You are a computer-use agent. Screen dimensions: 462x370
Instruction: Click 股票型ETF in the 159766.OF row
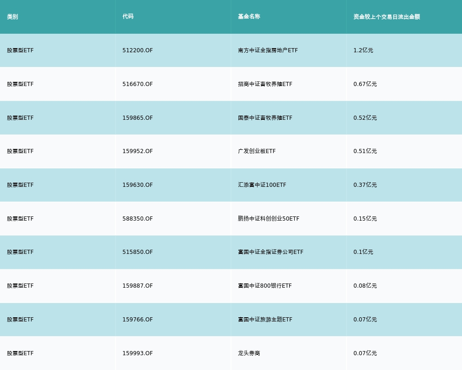tap(20, 320)
